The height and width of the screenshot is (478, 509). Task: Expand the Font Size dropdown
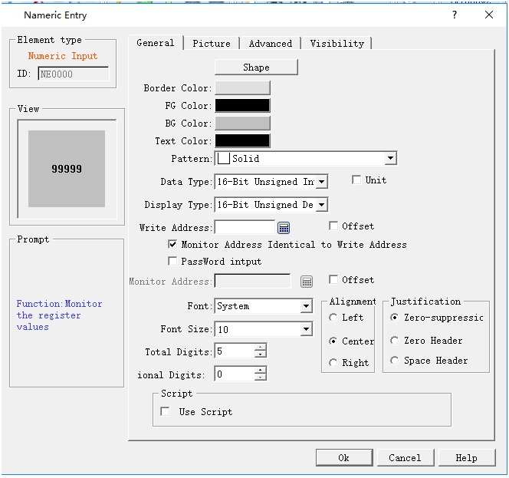306,329
